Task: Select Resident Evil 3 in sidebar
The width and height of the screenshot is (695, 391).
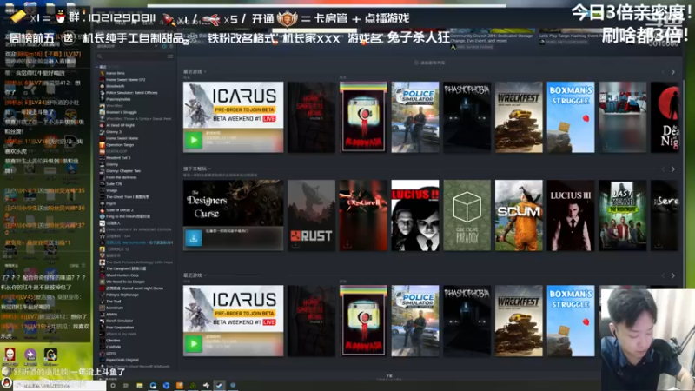Action: [x=118, y=158]
